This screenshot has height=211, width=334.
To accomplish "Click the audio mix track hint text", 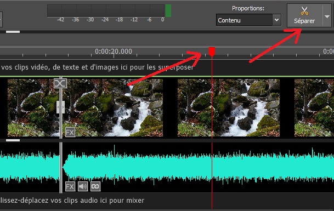I will [x=72, y=201].
